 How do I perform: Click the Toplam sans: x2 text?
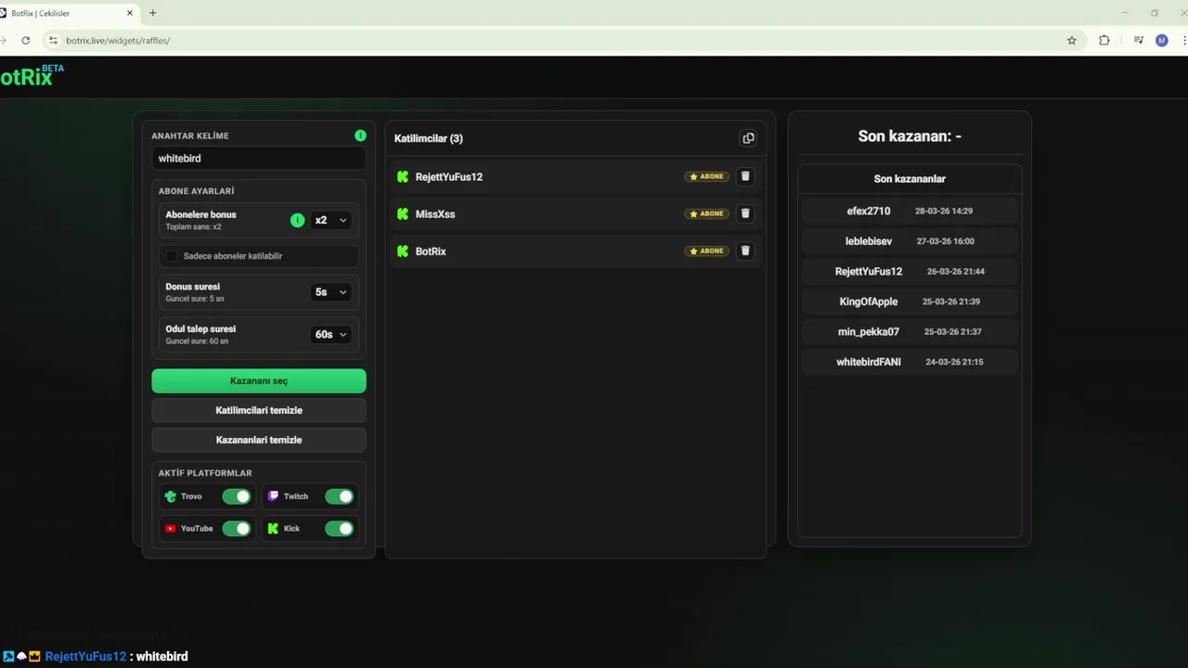[193, 227]
